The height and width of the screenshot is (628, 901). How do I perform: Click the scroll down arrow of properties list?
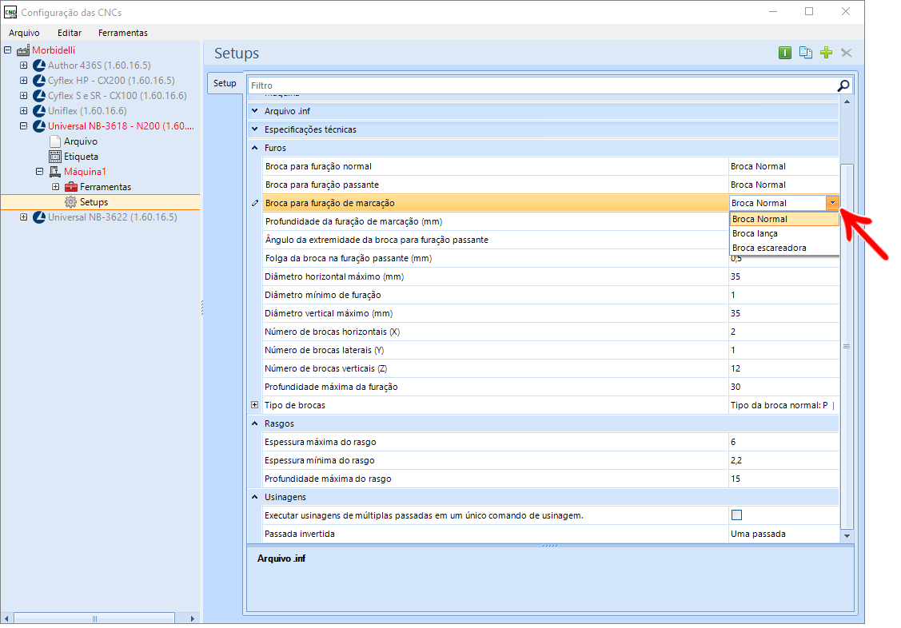click(847, 535)
